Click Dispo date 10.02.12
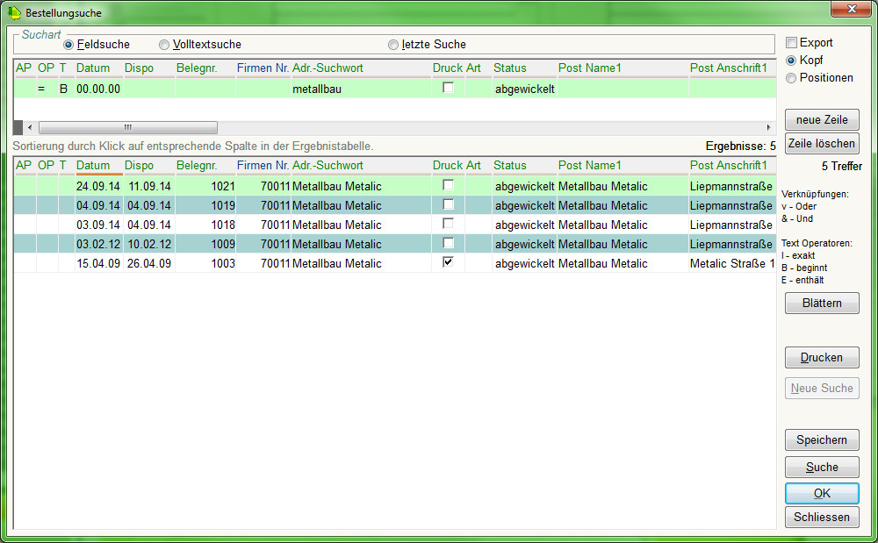This screenshot has width=878, height=543. tap(149, 245)
